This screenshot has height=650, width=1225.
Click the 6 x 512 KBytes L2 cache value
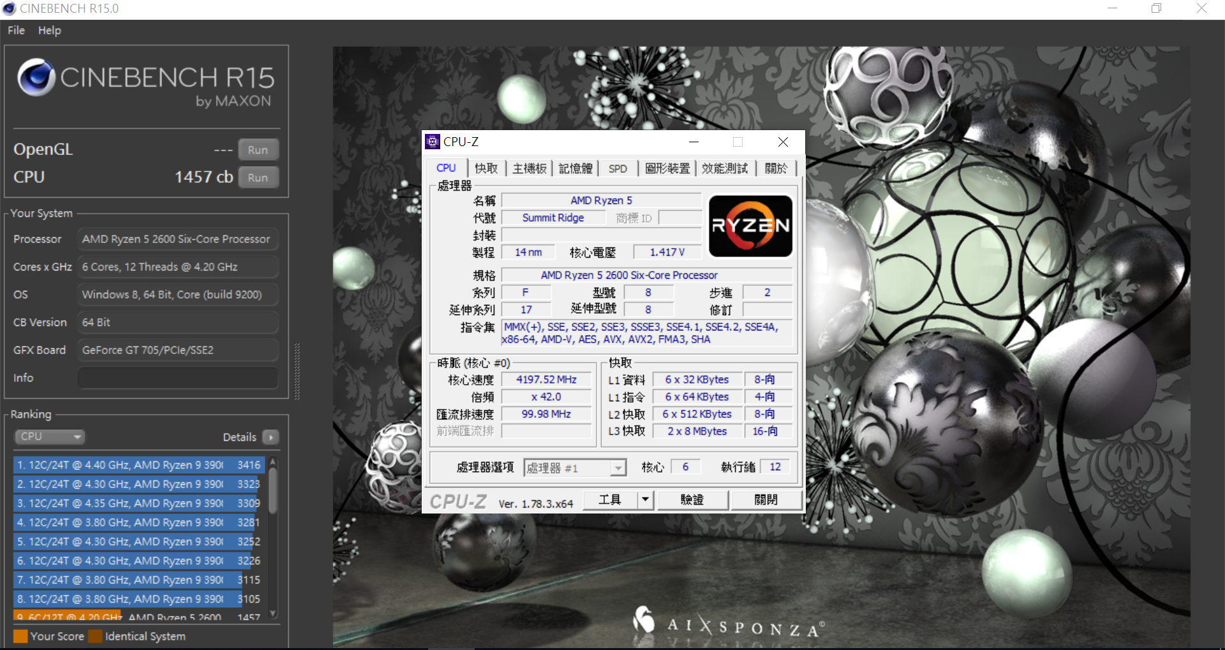[x=697, y=414]
